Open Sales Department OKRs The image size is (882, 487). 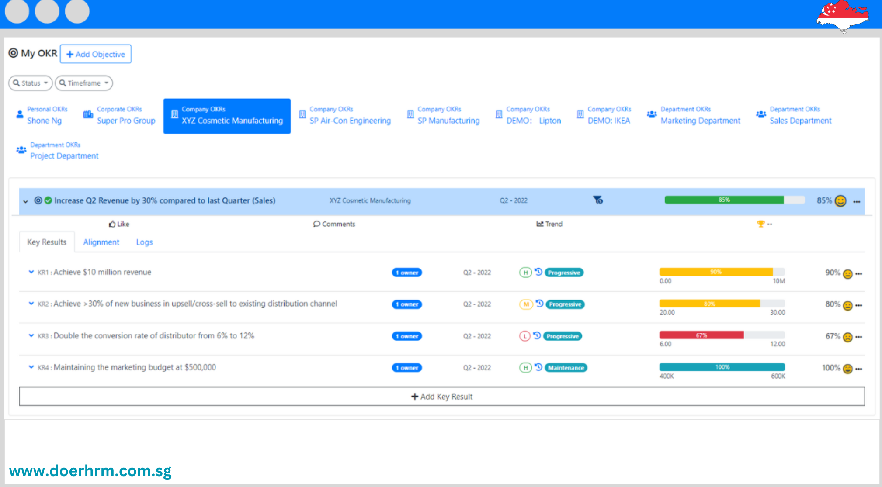coord(794,115)
